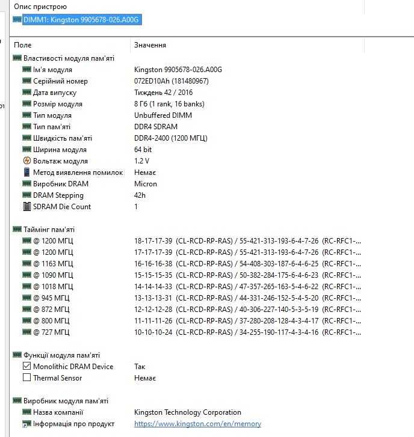Click the DRAM Stepping row icon
The image size is (414, 437).
[27, 195]
